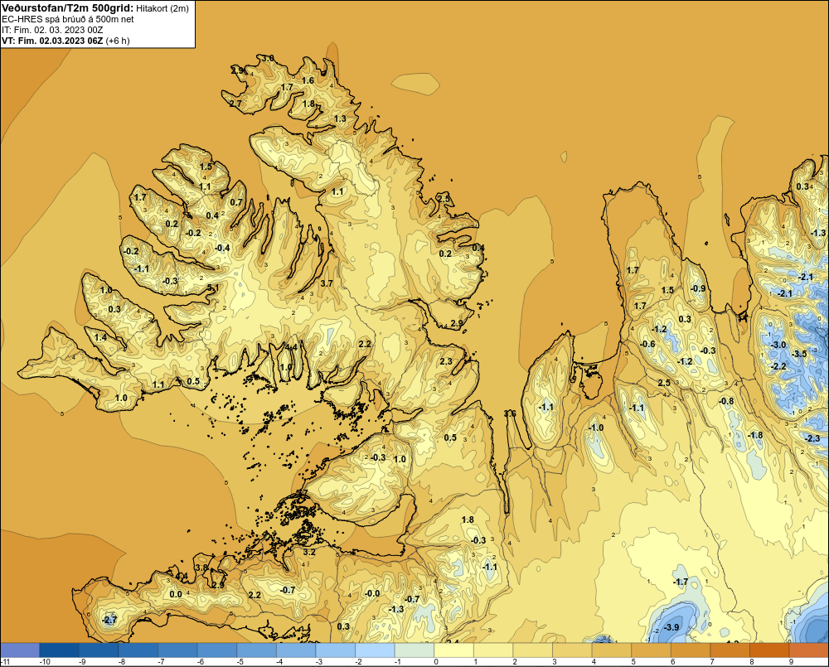
Task: Click legend color band between -10 and -9
Action: (59, 650)
